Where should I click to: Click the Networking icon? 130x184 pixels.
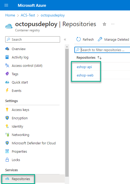[x=7, y=135]
